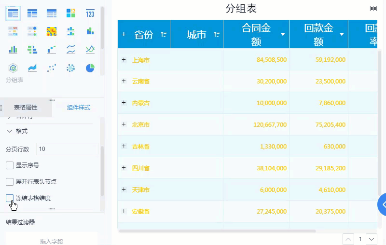The image size is (386, 245).
Task: Expand all rows via header plus sign
Action: click(x=124, y=34)
